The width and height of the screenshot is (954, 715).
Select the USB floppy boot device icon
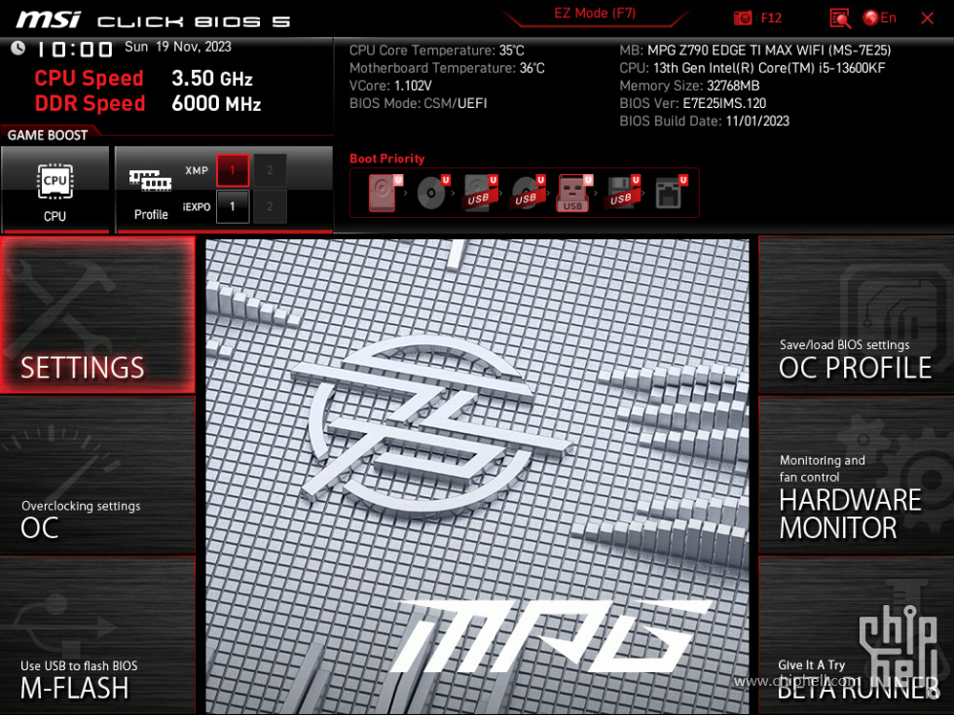point(622,193)
